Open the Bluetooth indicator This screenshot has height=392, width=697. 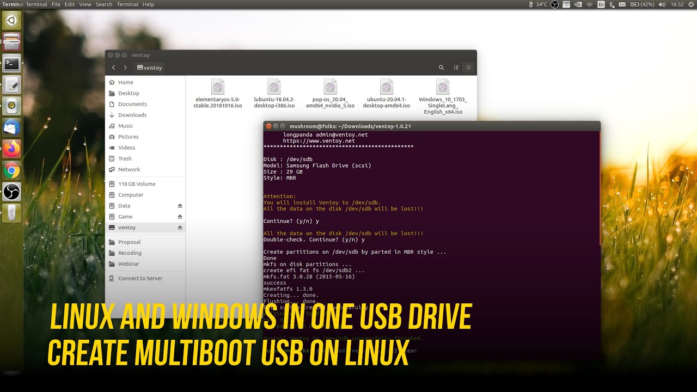click(612, 4)
